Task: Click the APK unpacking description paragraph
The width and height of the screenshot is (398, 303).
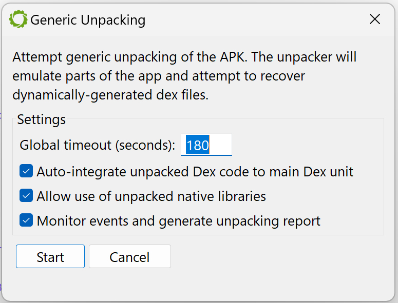Action: point(184,76)
